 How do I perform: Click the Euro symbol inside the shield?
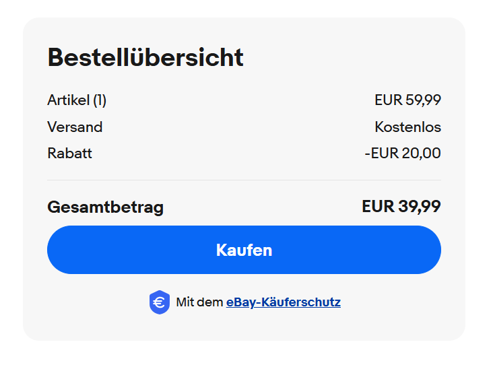[159, 302]
